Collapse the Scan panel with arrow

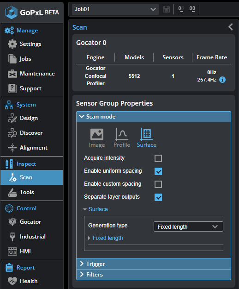coord(231,27)
